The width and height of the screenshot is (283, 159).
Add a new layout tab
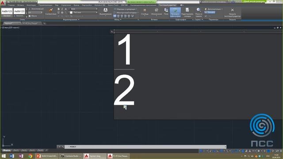point(46,150)
